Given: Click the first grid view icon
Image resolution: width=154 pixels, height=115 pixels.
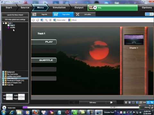Looking at the screenshot, I should [x=126, y=103].
